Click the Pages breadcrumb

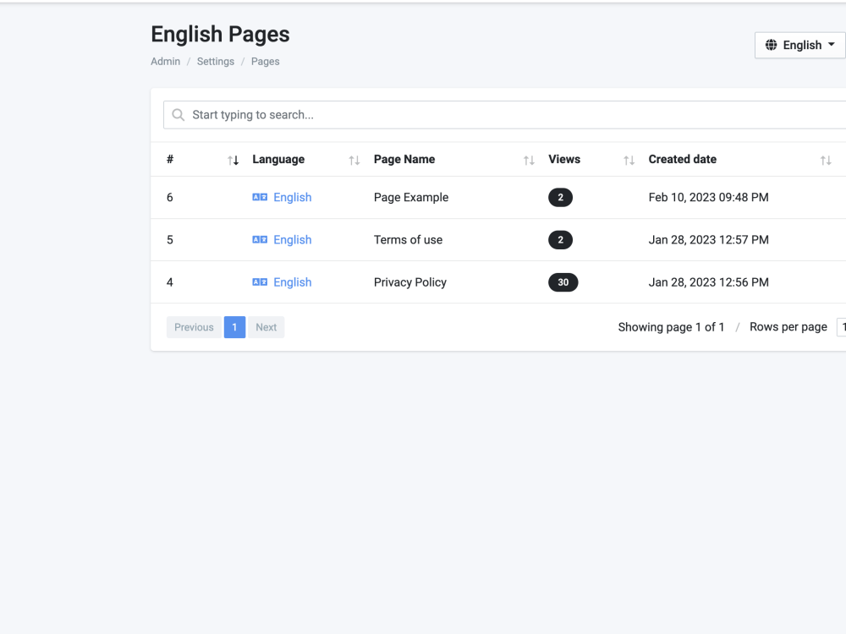(x=265, y=62)
